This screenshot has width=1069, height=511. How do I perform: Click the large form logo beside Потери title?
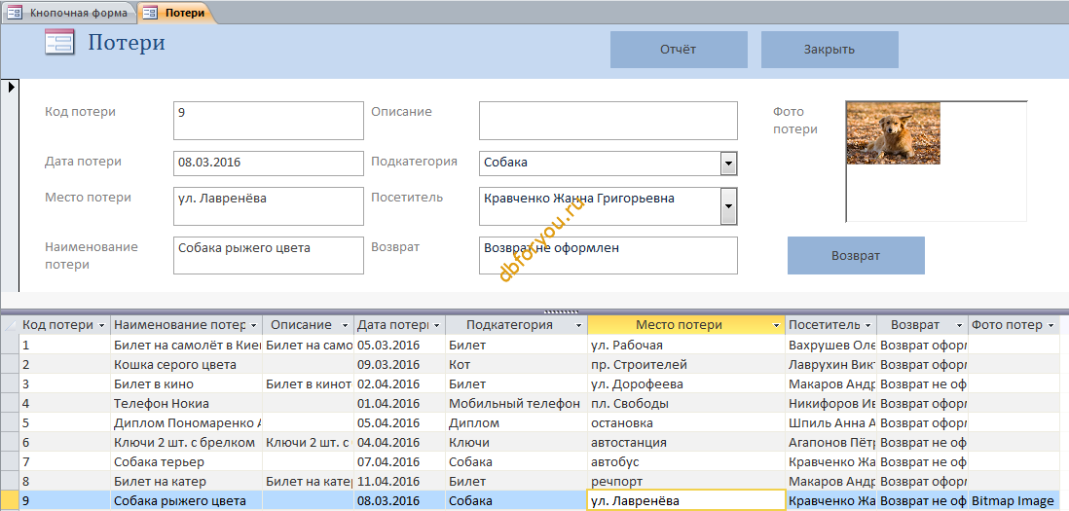coord(59,42)
